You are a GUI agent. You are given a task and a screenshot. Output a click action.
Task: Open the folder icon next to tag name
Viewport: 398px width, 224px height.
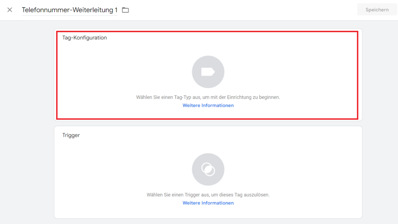pyautogui.click(x=126, y=10)
